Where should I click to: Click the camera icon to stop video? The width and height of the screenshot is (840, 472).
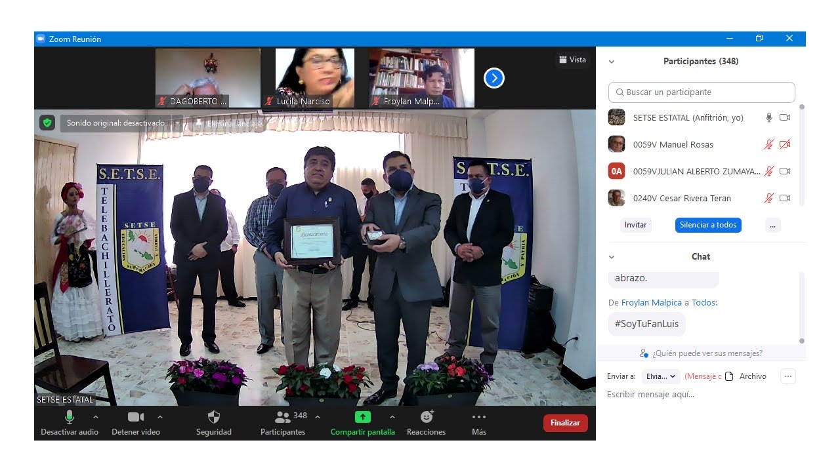pyautogui.click(x=136, y=417)
